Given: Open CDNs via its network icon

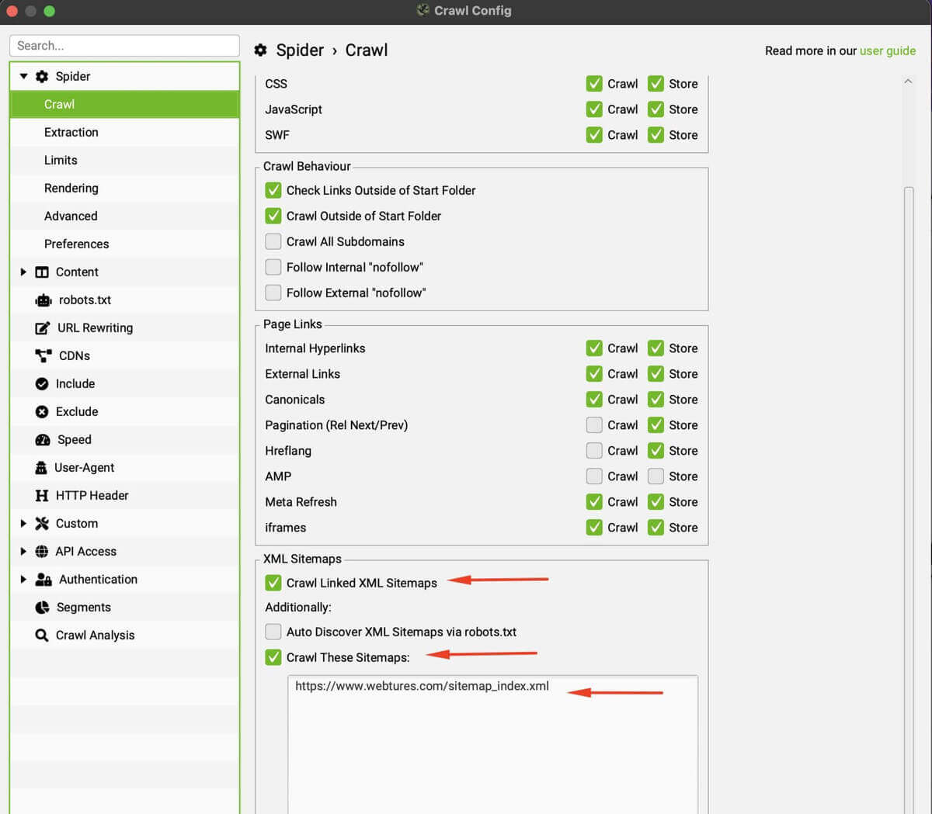Looking at the screenshot, I should click(x=43, y=356).
